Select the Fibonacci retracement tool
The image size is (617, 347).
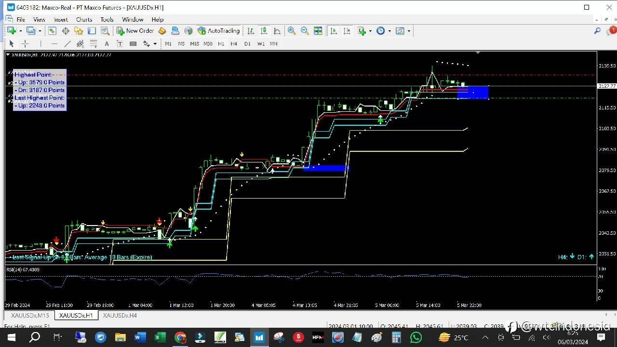[94, 44]
